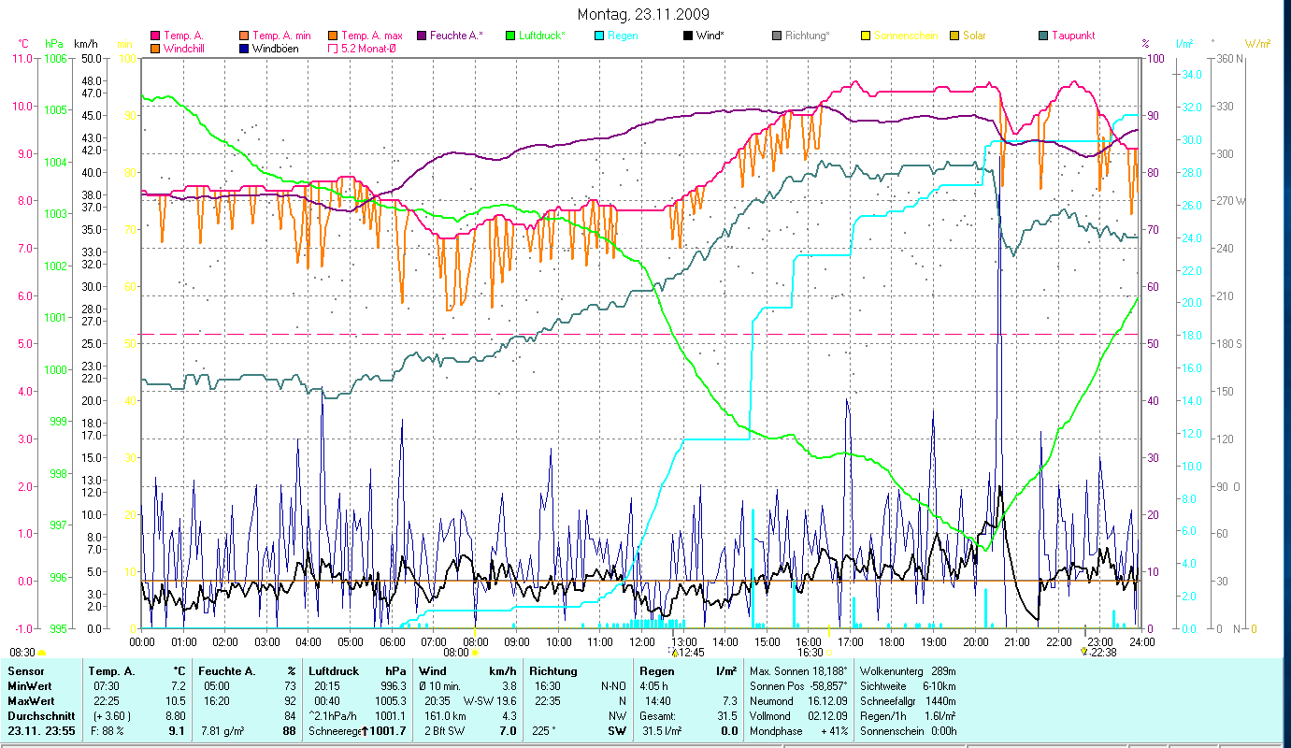The height and width of the screenshot is (748, 1291).
Task: Click the Montag, 23.11.2009 chart title
Action: click(643, 14)
